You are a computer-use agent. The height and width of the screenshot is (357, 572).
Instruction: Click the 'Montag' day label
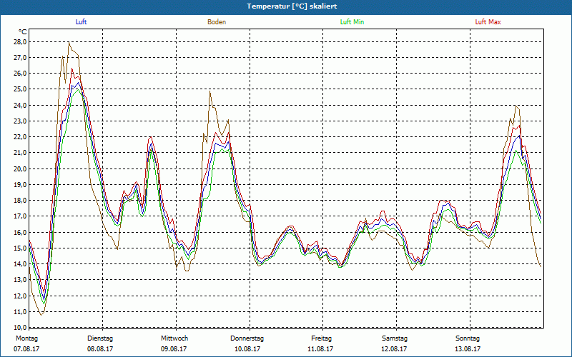26,338
